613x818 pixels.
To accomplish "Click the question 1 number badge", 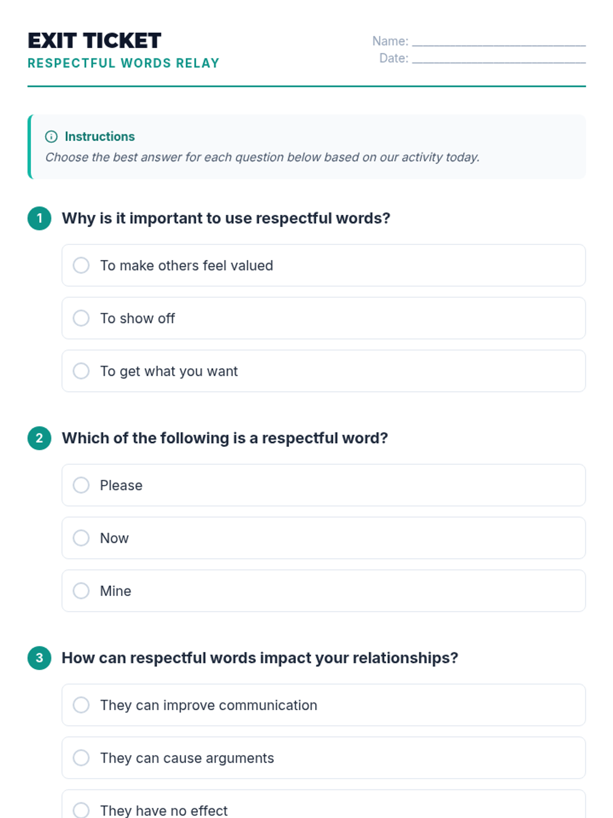I will [39, 218].
